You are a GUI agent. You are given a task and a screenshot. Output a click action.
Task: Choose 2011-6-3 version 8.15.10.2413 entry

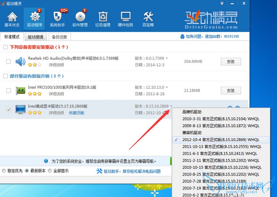click(221, 154)
